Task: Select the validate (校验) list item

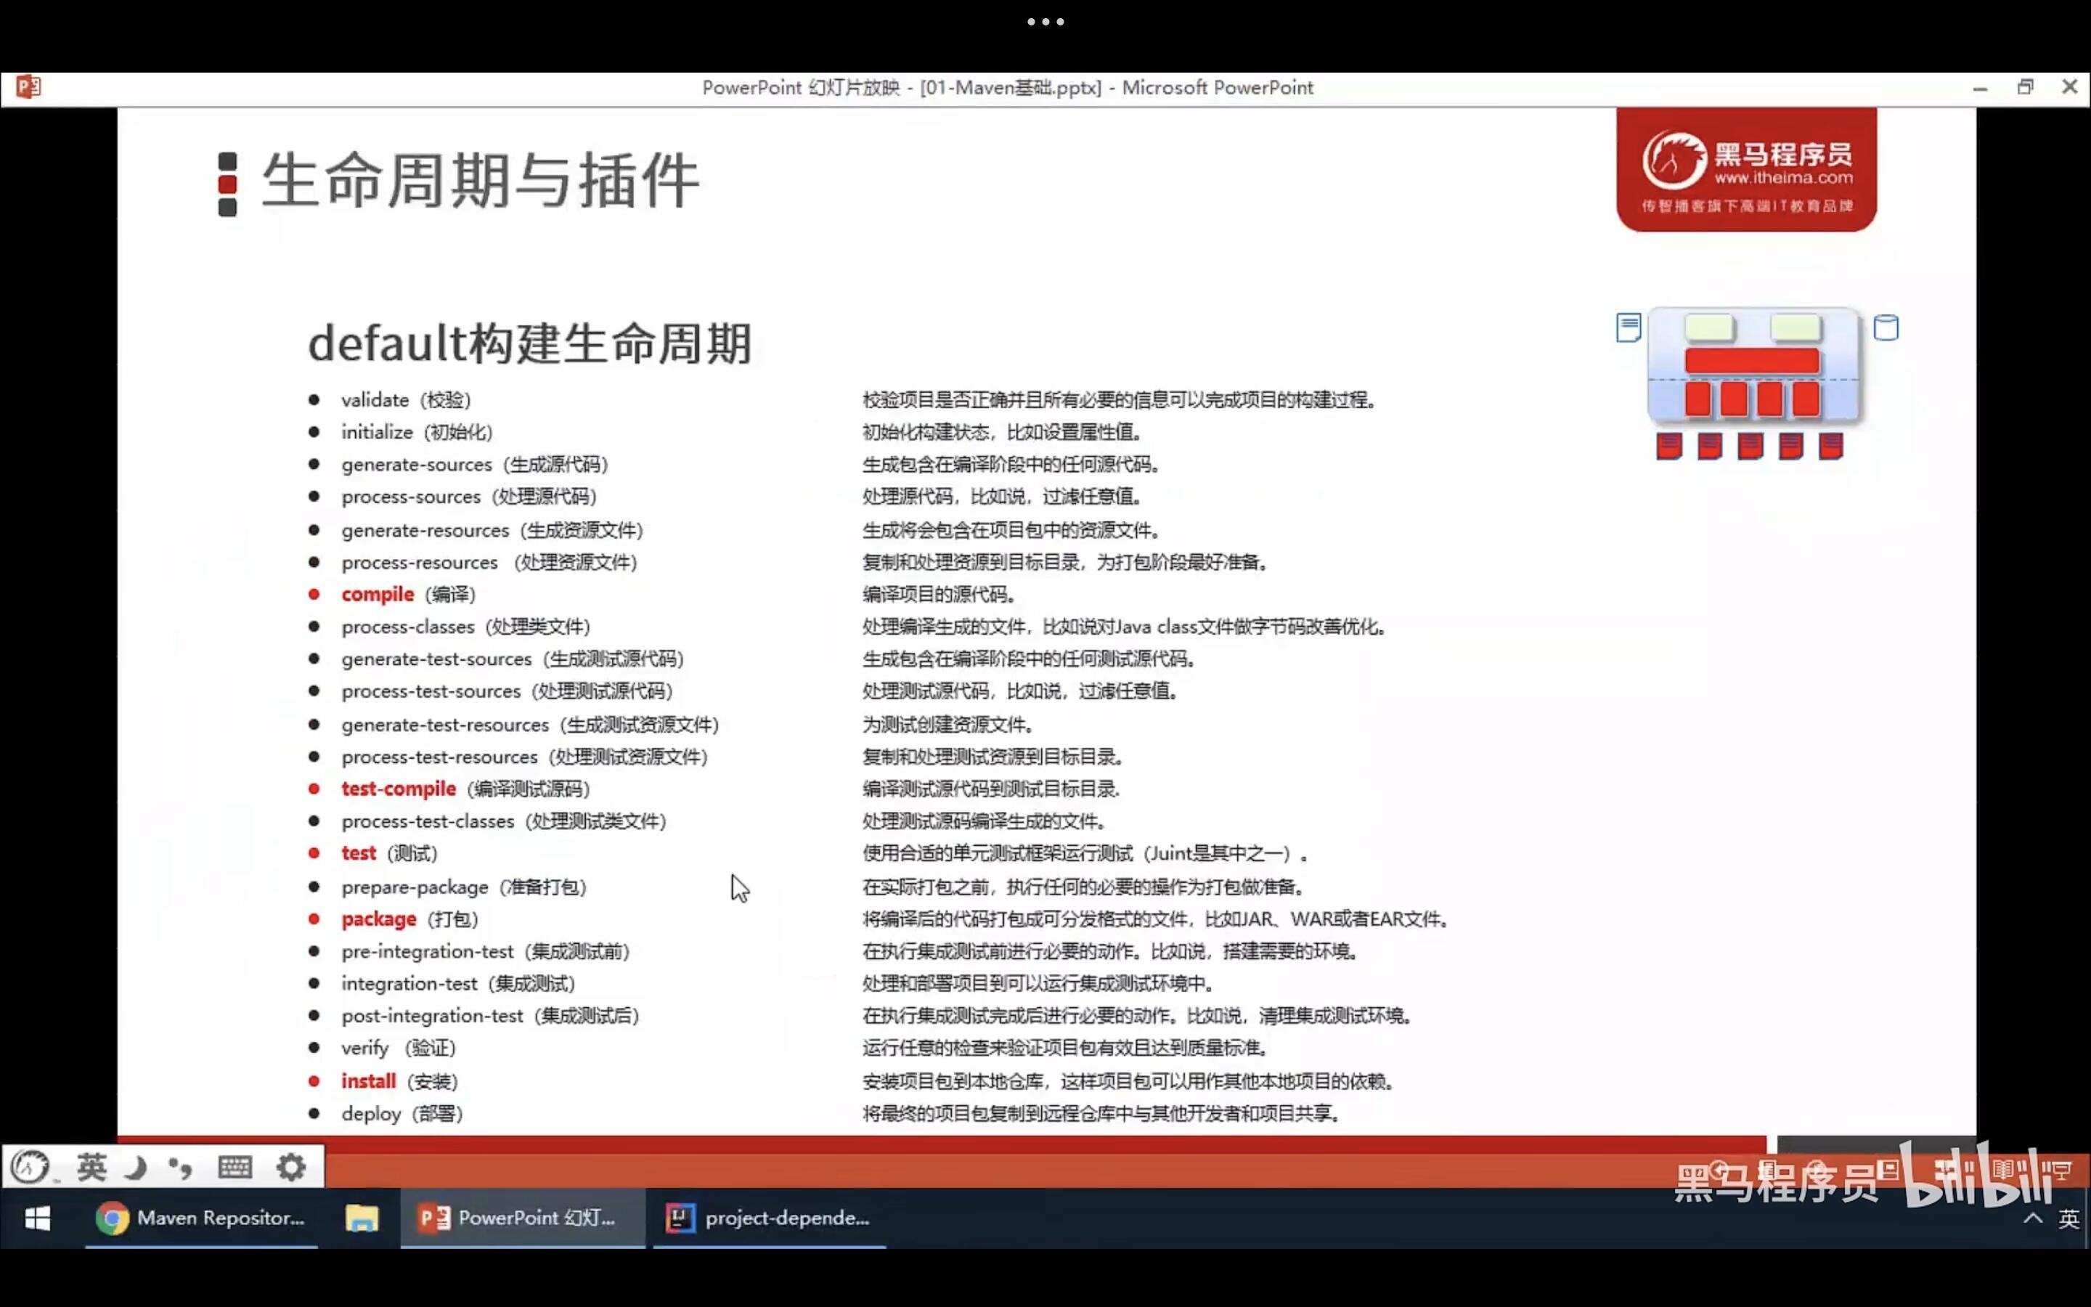Action: pyautogui.click(x=405, y=400)
